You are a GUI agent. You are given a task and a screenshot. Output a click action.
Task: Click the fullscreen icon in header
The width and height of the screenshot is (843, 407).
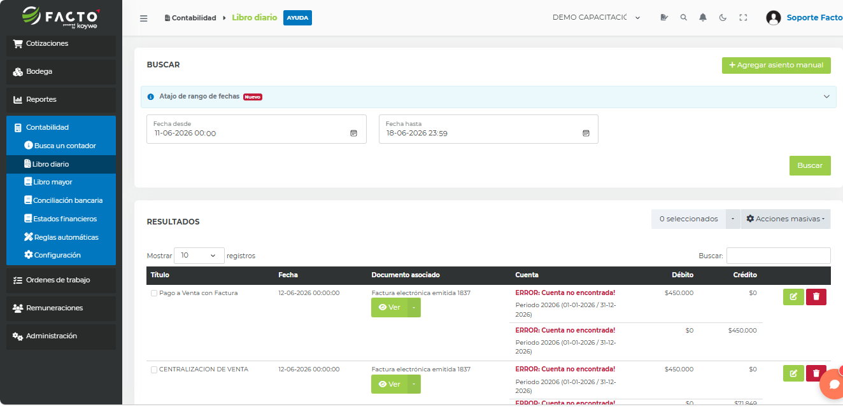[x=743, y=18]
